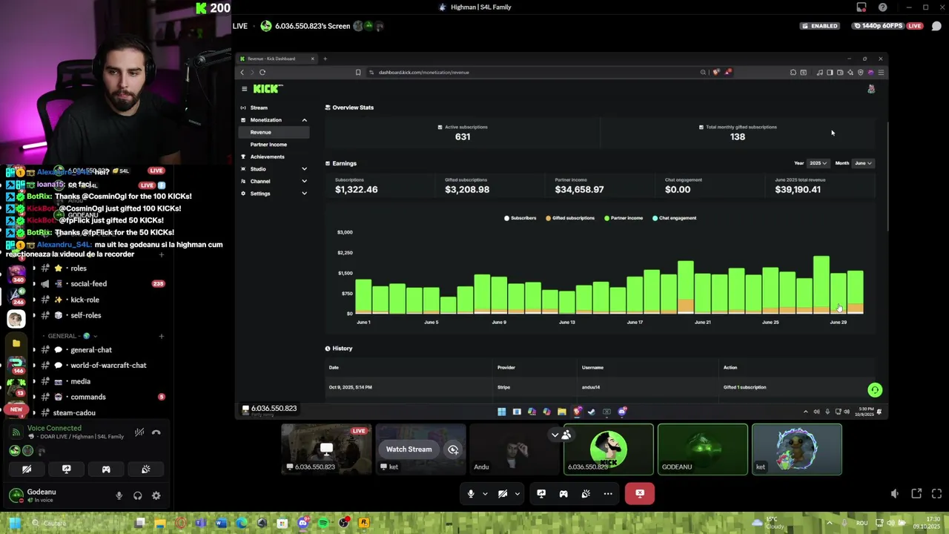
Task: Open the roles channel
Action: 78,268
